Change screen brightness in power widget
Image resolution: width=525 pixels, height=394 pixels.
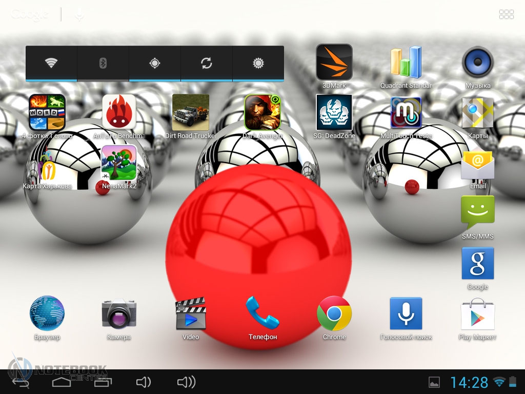258,63
